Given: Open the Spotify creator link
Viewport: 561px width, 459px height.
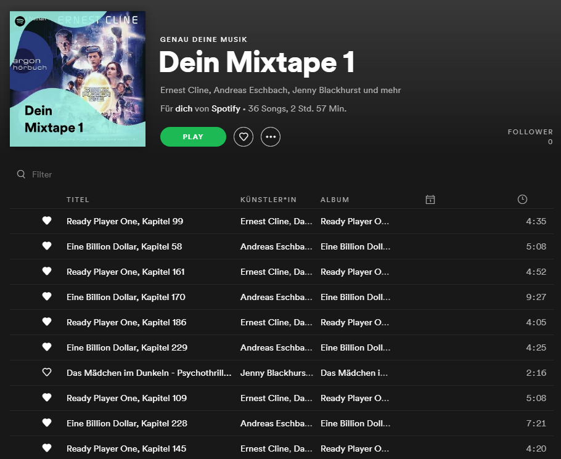Looking at the screenshot, I should pyautogui.click(x=226, y=108).
